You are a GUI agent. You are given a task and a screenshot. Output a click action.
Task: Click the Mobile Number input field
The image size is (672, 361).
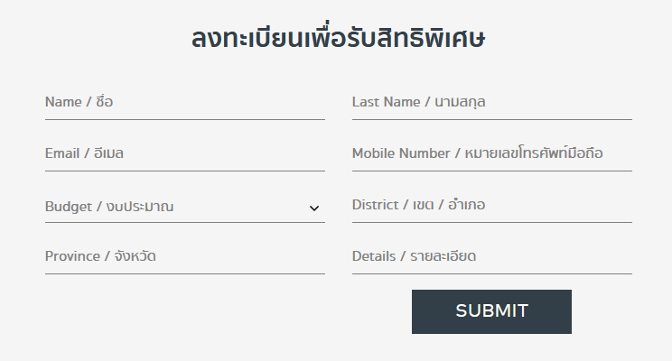pos(492,154)
